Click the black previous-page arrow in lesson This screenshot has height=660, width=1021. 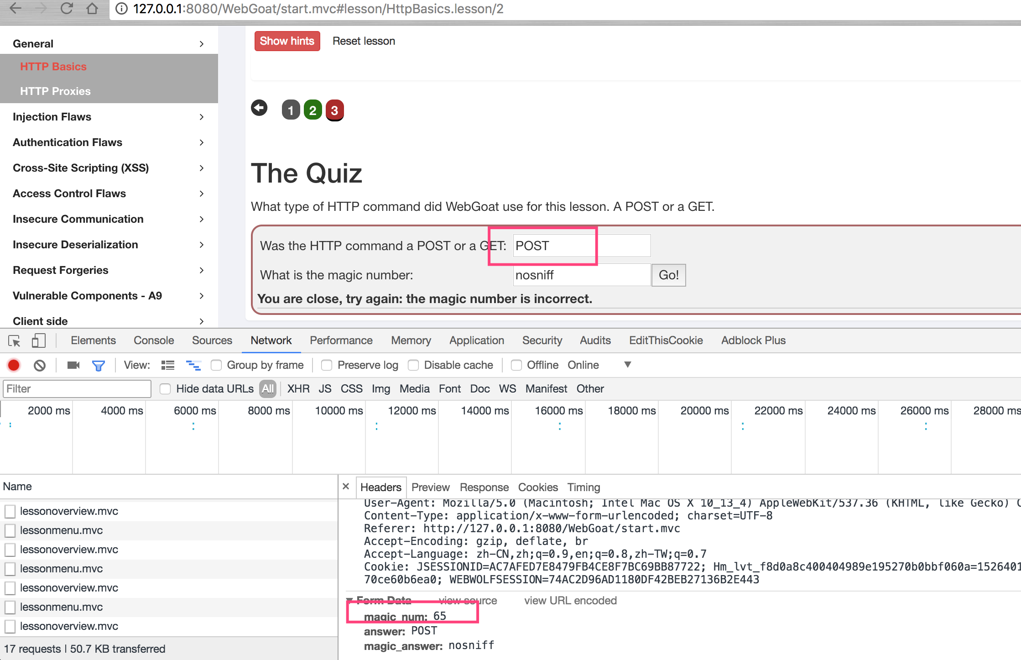pos(259,108)
